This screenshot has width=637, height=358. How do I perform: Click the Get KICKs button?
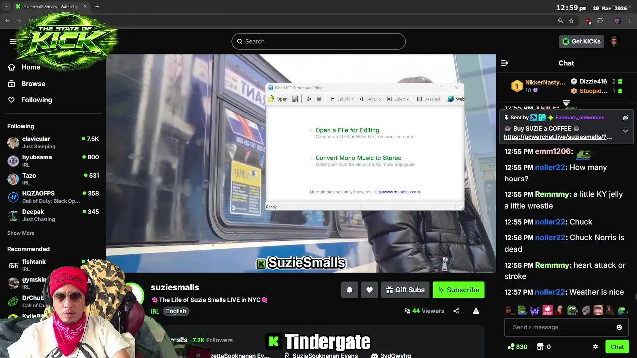click(581, 41)
